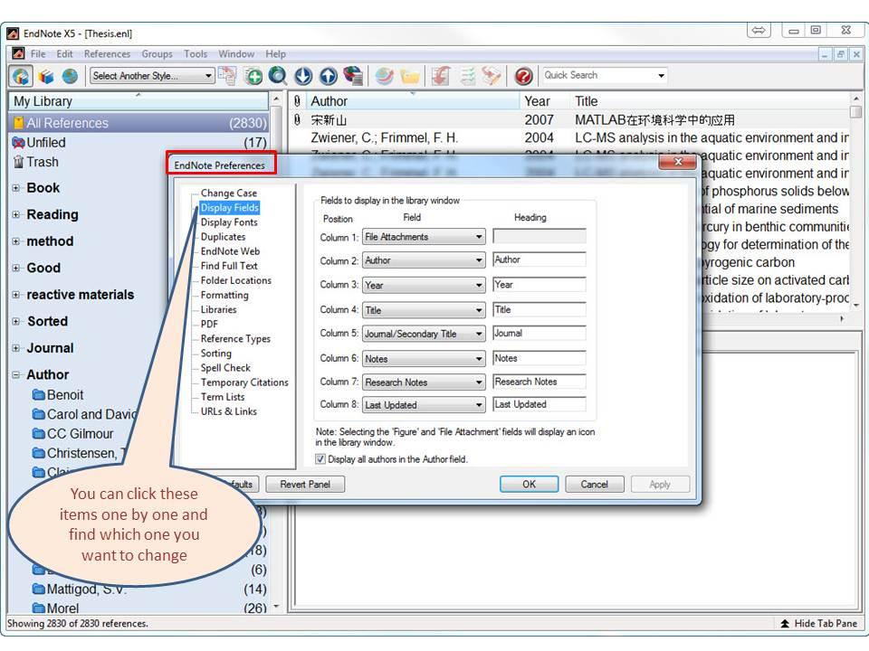Open the Column 1 File Attachments dropdown
The width and height of the screenshot is (869, 651).
424,237
